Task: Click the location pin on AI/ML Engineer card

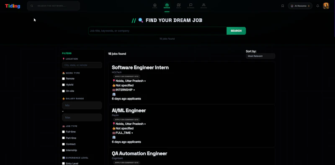Action: tap(114, 124)
